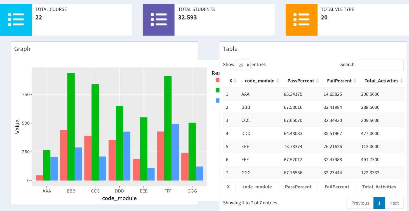The image size is (409, 211).
Task: Open the Show entries count dropdown
Action: point(243,65)
